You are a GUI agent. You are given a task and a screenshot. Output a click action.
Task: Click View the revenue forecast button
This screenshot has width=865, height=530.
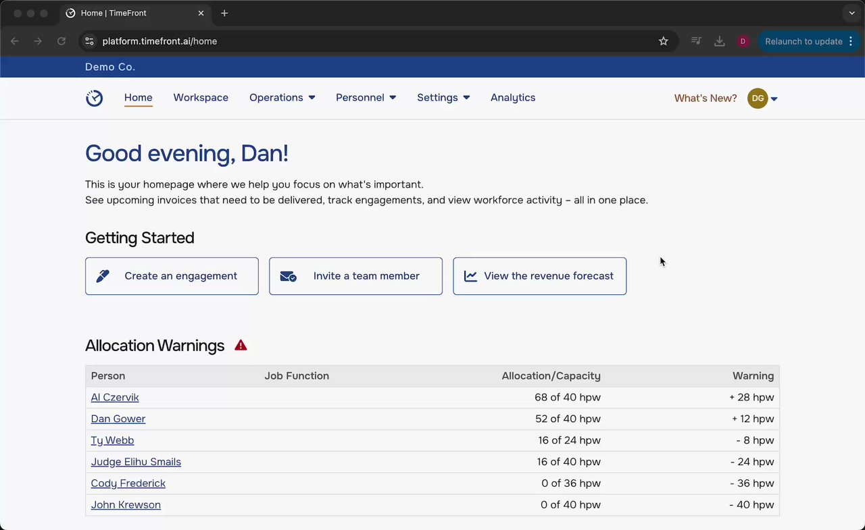[539, 276]
